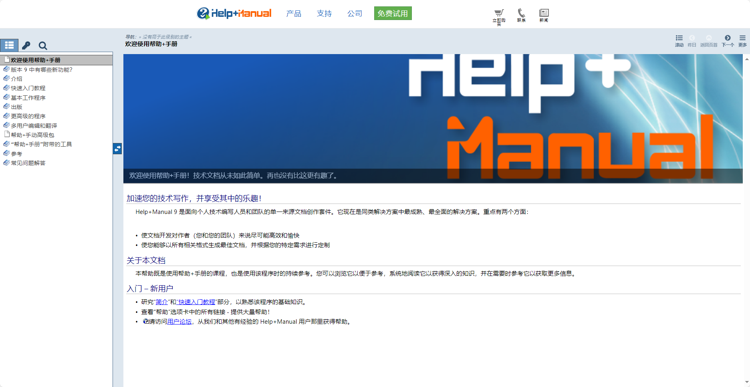Viewport: 750px width, 387px height.
Task: Expand the book icon beside "帮助+手册"附带的工具
Action: click(6, 144)
